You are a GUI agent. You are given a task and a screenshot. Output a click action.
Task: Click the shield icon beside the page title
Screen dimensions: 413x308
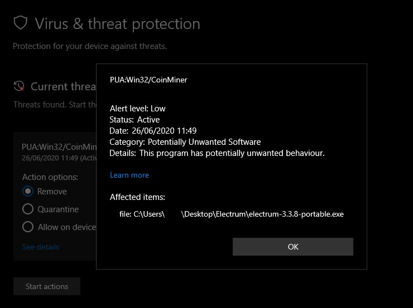21,23
